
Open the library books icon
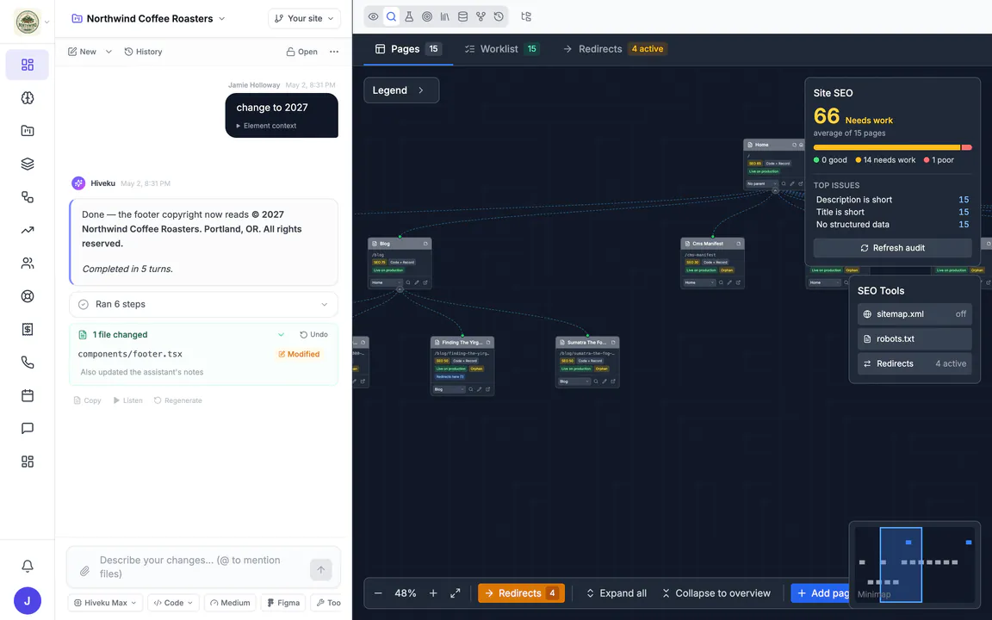[x=444, y=17]
